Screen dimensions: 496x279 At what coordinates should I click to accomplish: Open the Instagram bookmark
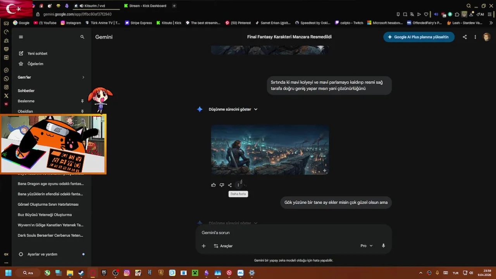(71, 23)
